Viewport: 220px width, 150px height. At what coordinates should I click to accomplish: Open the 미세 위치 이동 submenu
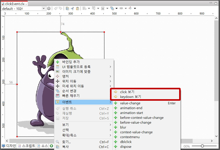(84, 86)
